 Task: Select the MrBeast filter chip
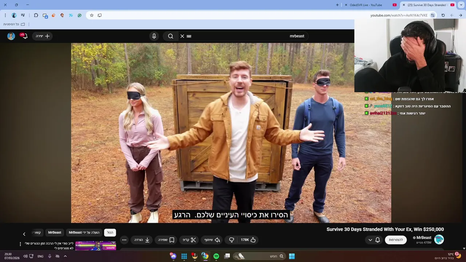[55, 233]
